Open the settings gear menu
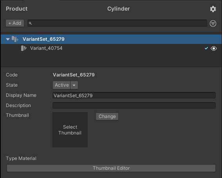222x178 pixels. [x=213, y=9]
